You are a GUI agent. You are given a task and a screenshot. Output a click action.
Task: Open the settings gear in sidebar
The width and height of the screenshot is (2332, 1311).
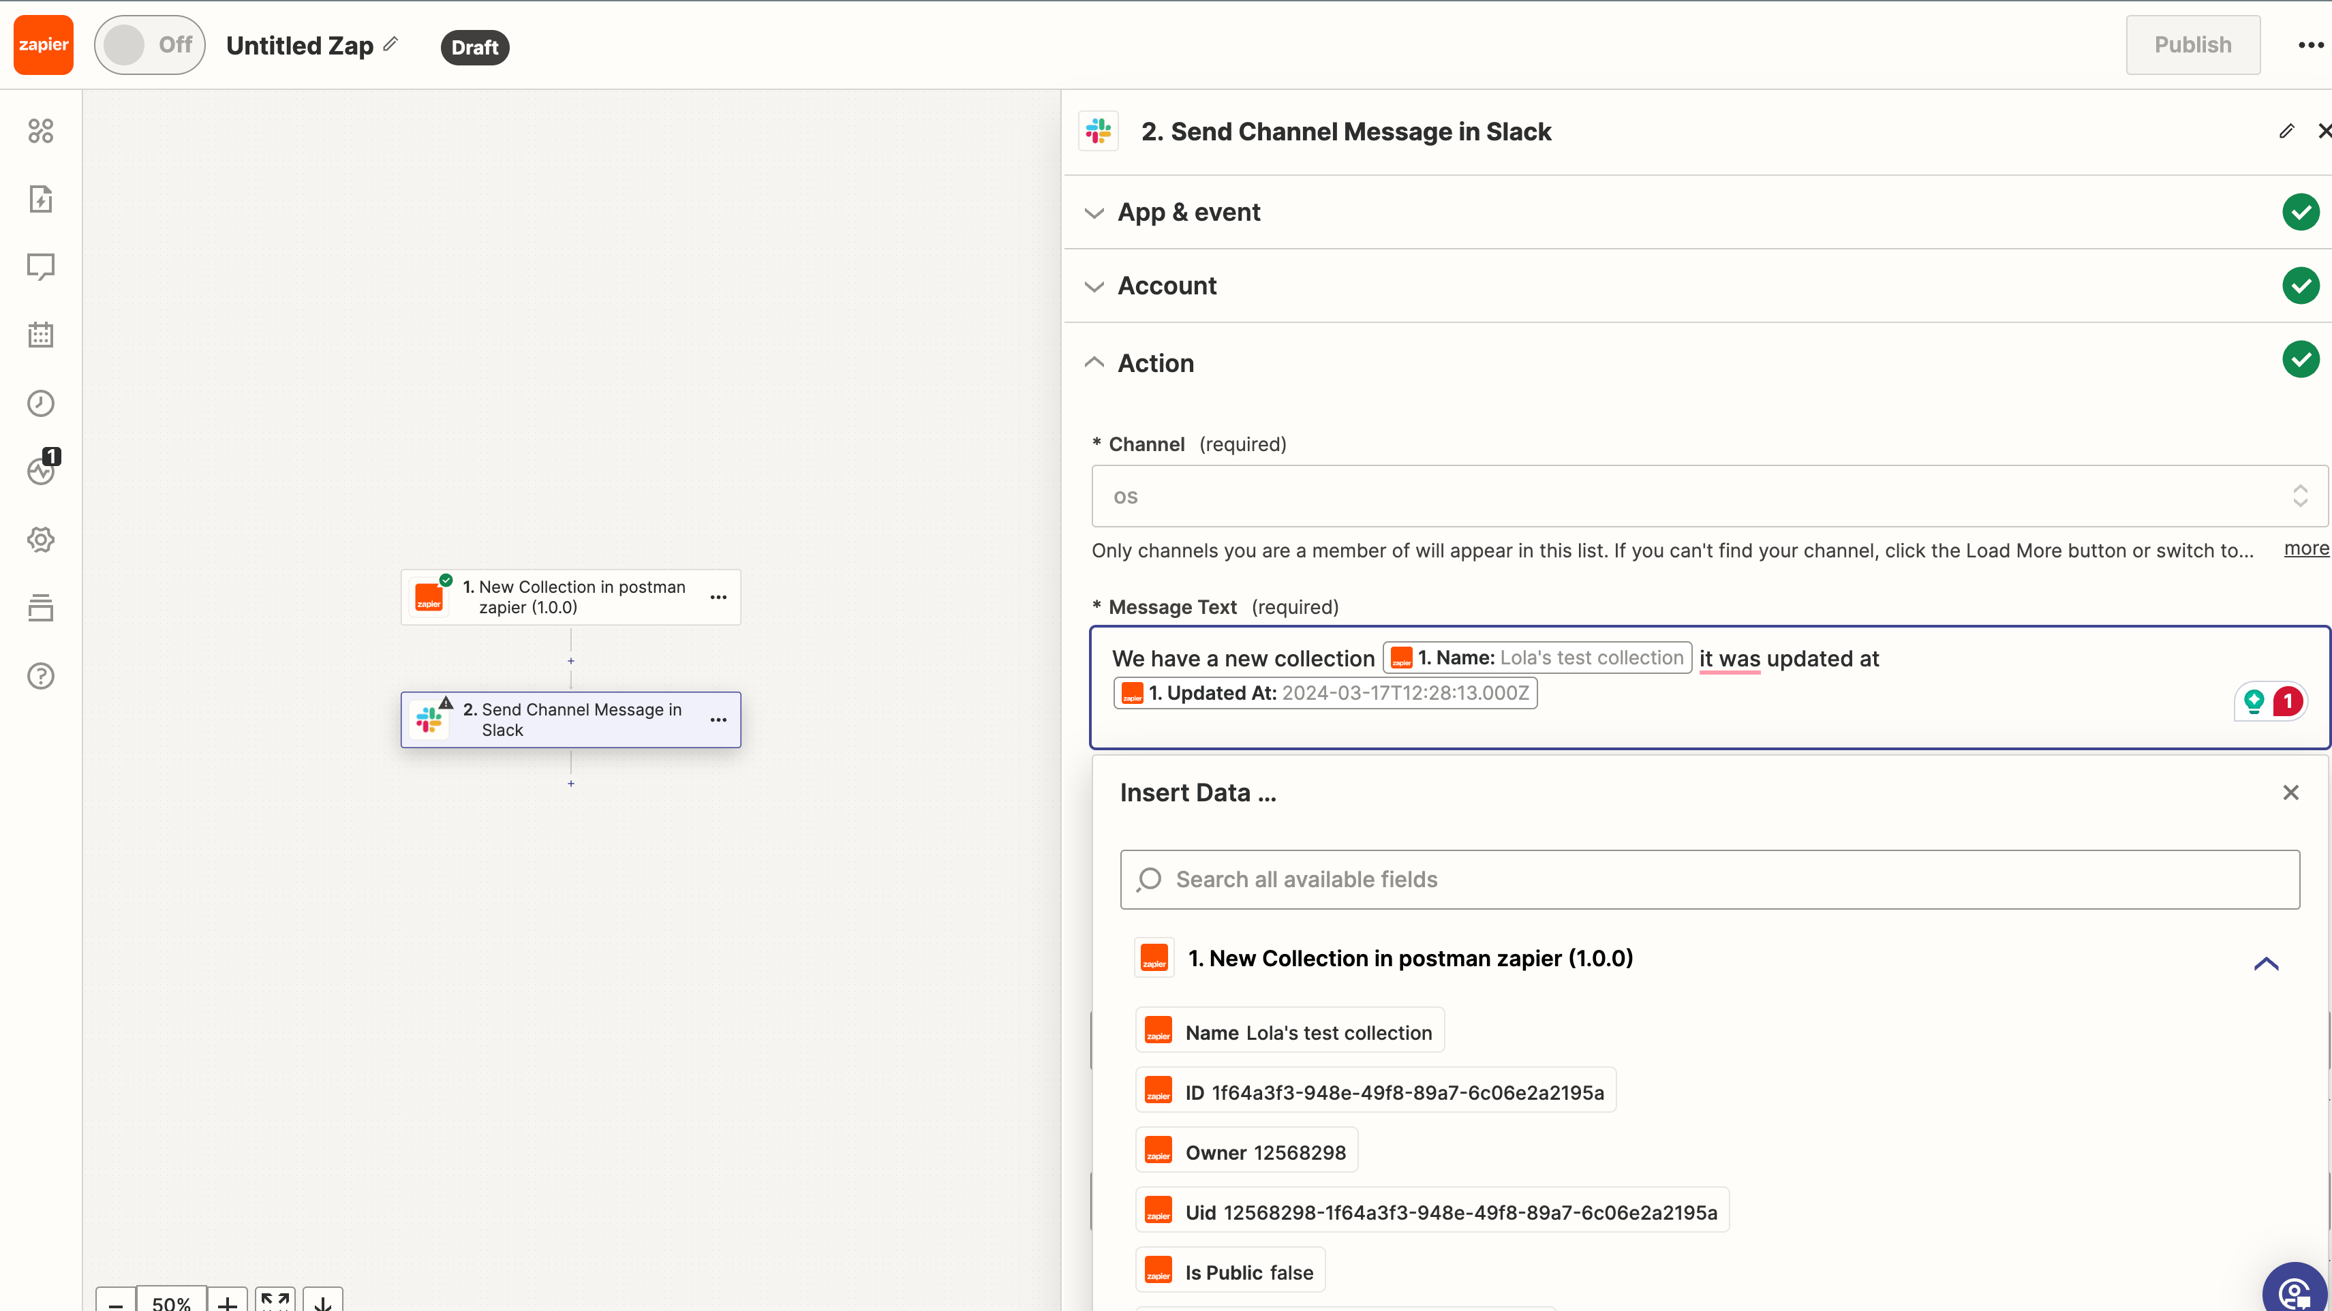(x=41, y=540)
